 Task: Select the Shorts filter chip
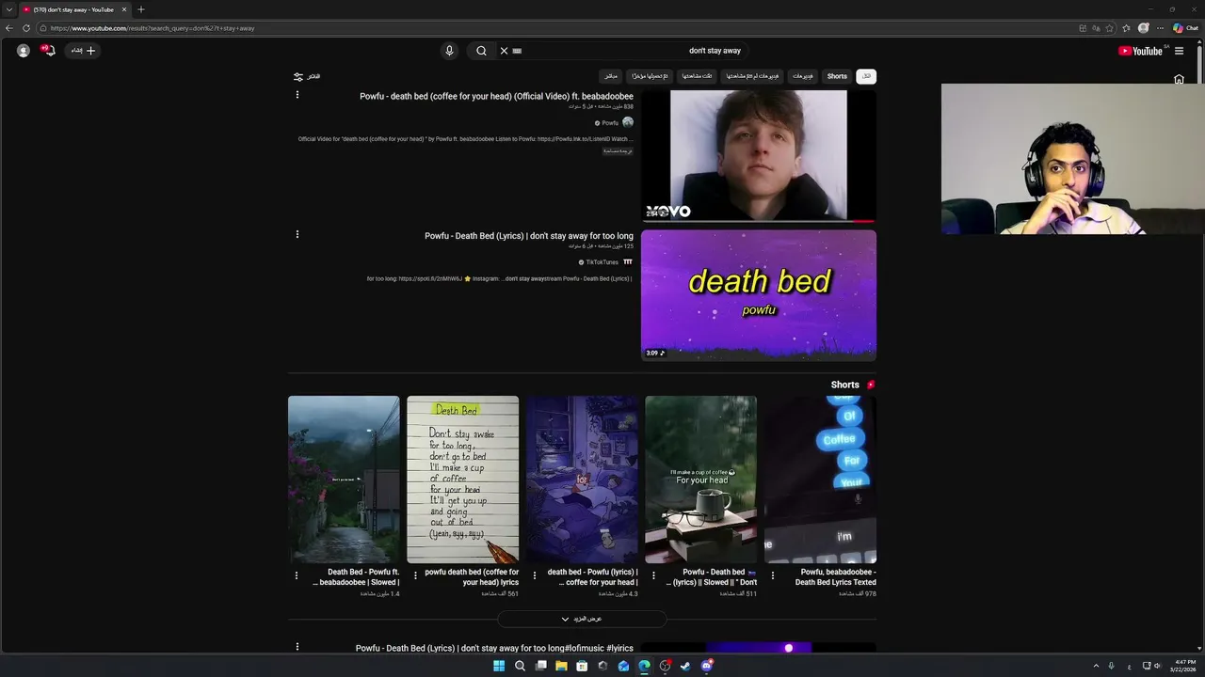point(837,76)
